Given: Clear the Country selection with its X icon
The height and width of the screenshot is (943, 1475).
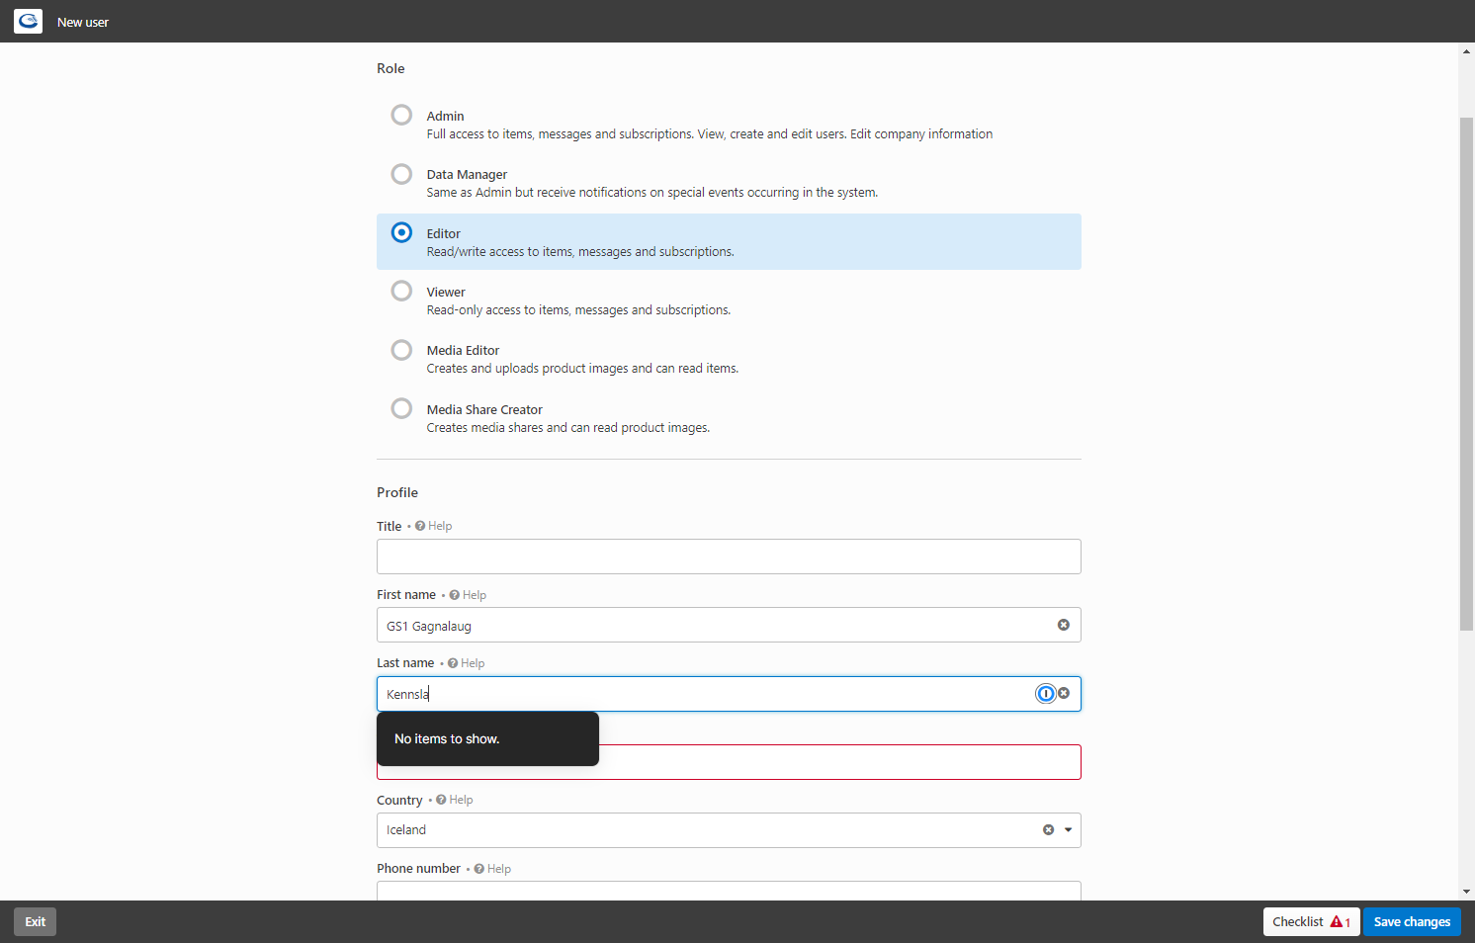Looking at the screenshot, I should tap(1048, 830).
